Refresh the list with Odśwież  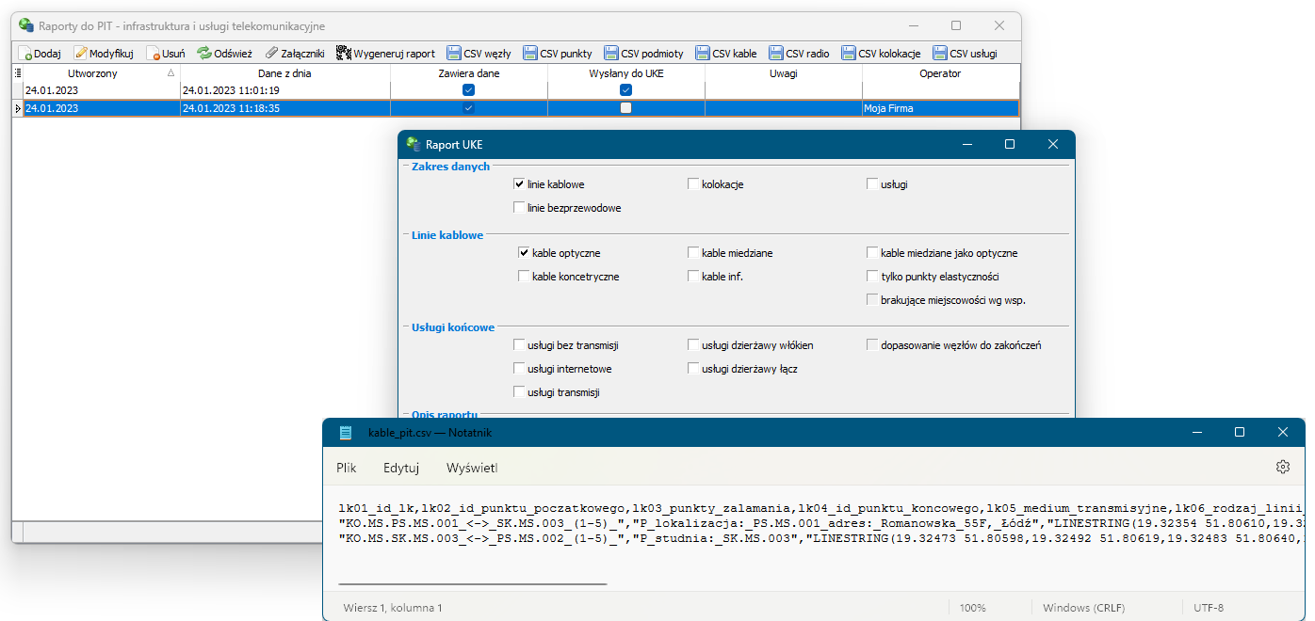(x=224, y=54)
